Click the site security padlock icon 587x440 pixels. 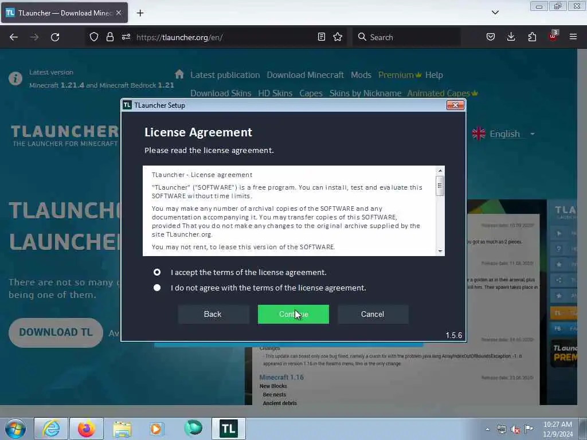point(109,37)
